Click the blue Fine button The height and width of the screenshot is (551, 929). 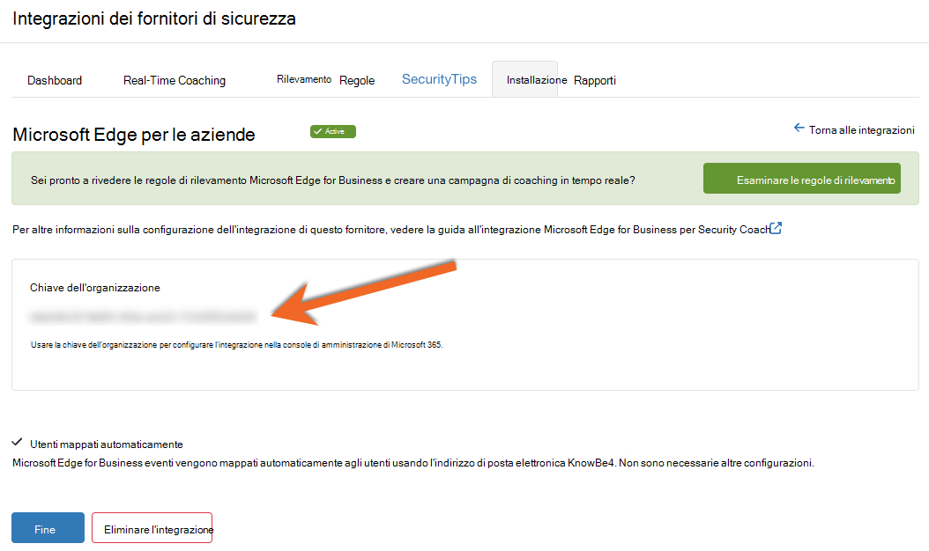48,527
